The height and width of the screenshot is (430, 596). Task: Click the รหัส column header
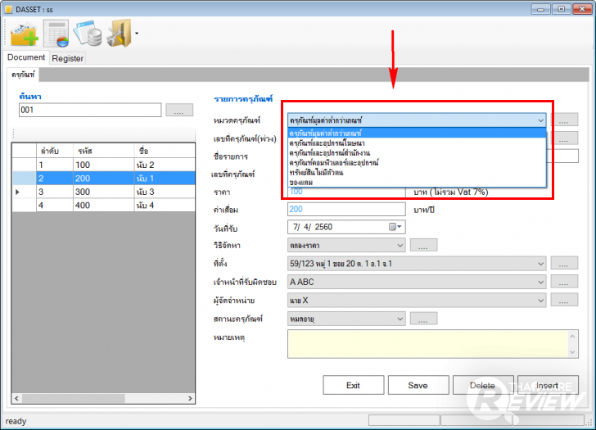[103, 151]
